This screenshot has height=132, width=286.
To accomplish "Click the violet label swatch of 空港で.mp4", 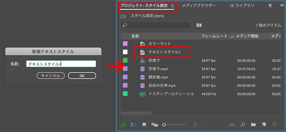I will pos(125,69).
